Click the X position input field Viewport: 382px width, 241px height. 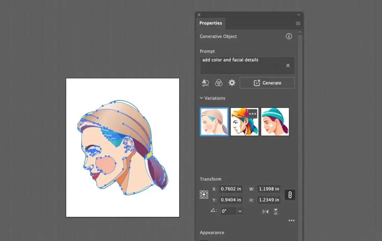point(231,189)
